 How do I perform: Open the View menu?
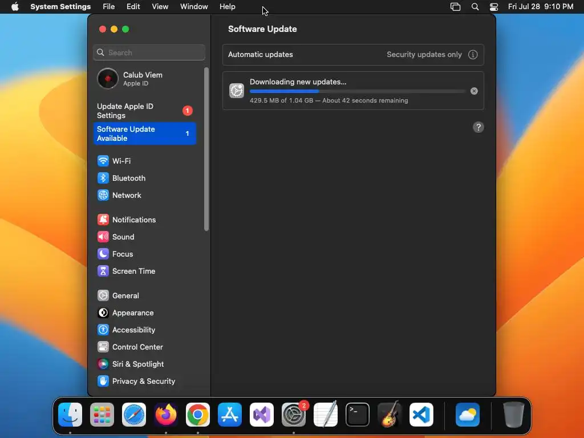(x=160, y=7)
